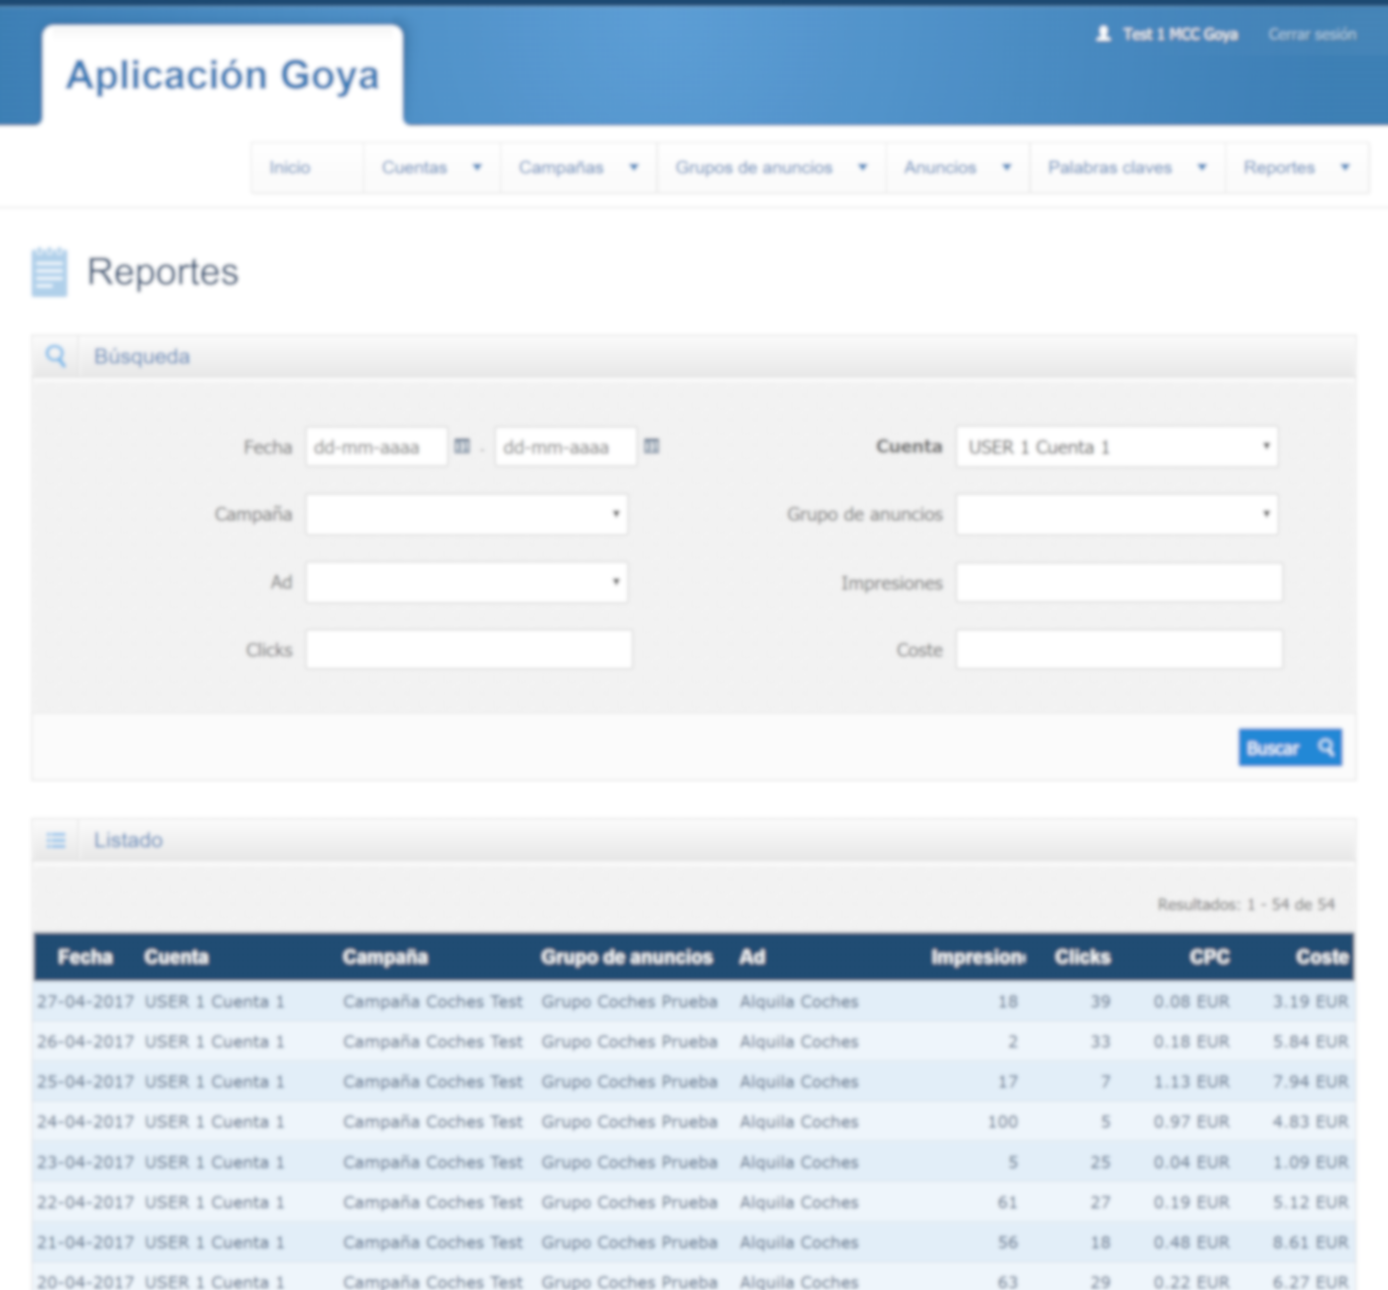Click the 1.13 EUR CPC value
This screenshot has height=1290, width=1388.
coord(1191,1082)
